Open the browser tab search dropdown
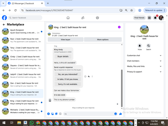The image size is (168, 126). (3, 3)
